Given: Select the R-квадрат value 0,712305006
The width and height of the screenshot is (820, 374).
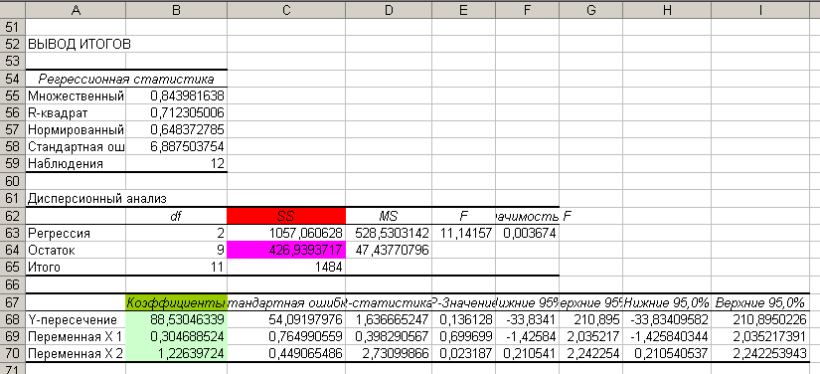Looking at the screenshot, I should click(x=177, y=113).
